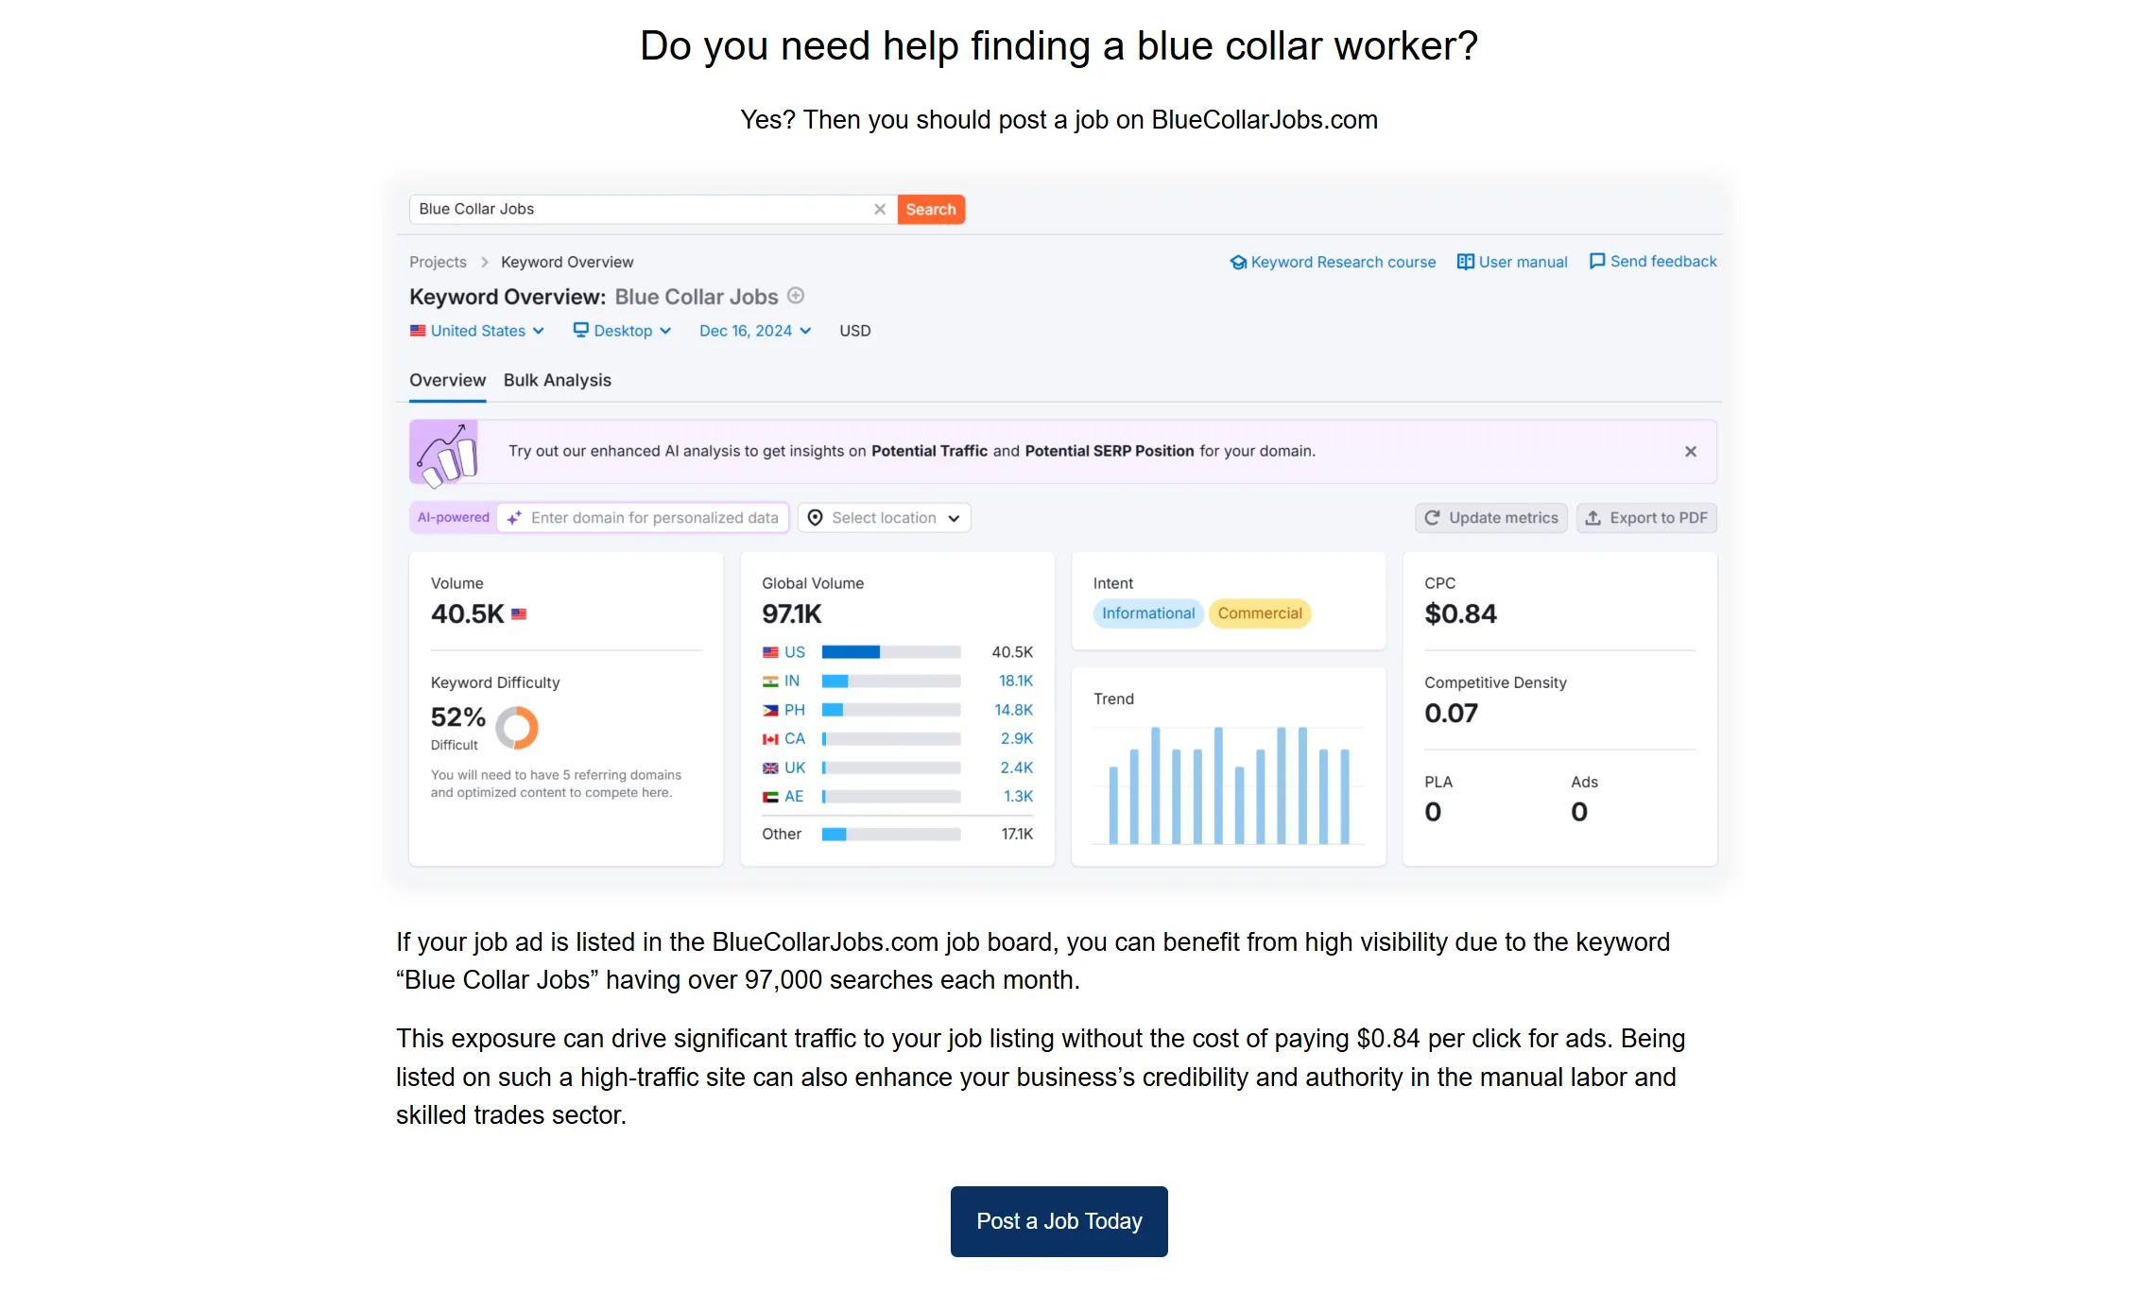Type in the Enter domain field
Image resolution: width=2152 pixels, height=1294 pixels.
(x=654, y=518)
